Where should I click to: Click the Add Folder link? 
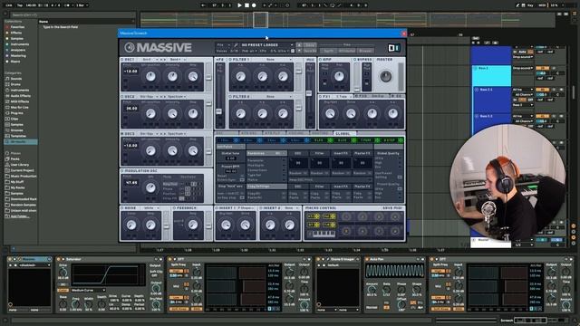[20, 216]
